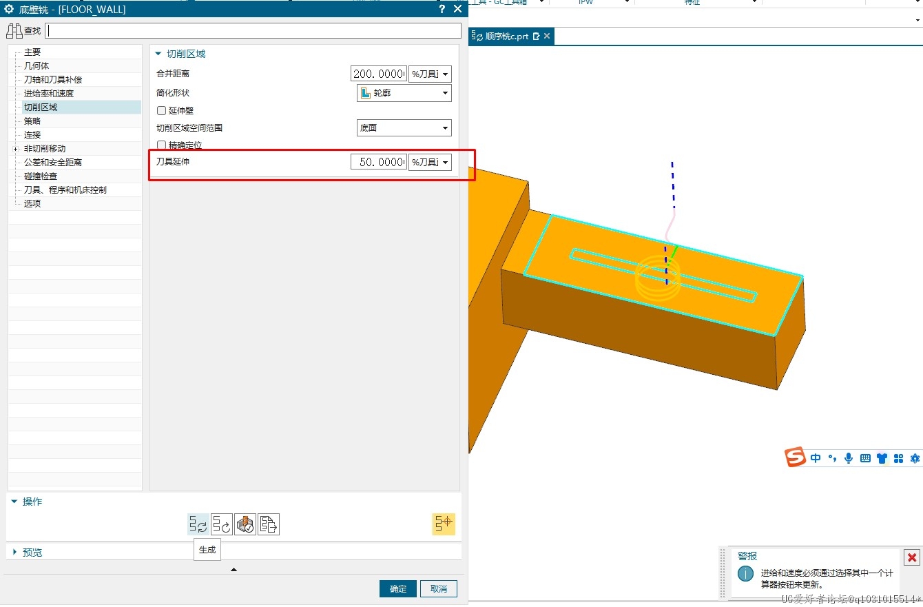Click the 取消 button
This screenshot has height=607, width=923.
[439, 589]
